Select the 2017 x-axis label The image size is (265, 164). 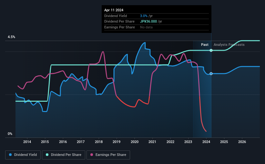click(81, 142)
